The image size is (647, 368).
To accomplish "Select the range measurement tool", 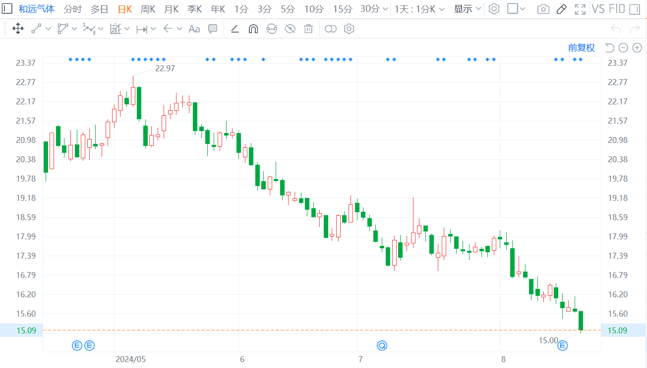I will [141, 29].
